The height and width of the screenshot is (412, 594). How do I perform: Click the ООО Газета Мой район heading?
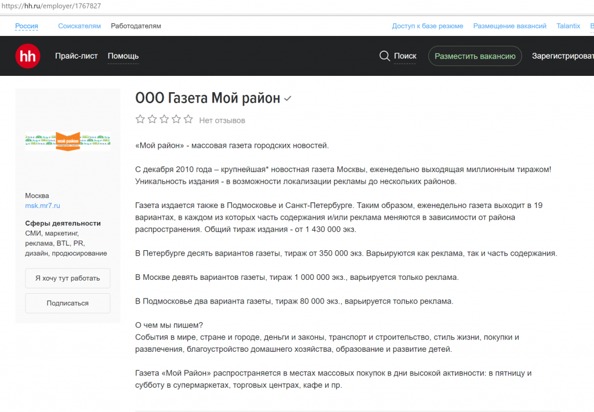tap(208, 98)
